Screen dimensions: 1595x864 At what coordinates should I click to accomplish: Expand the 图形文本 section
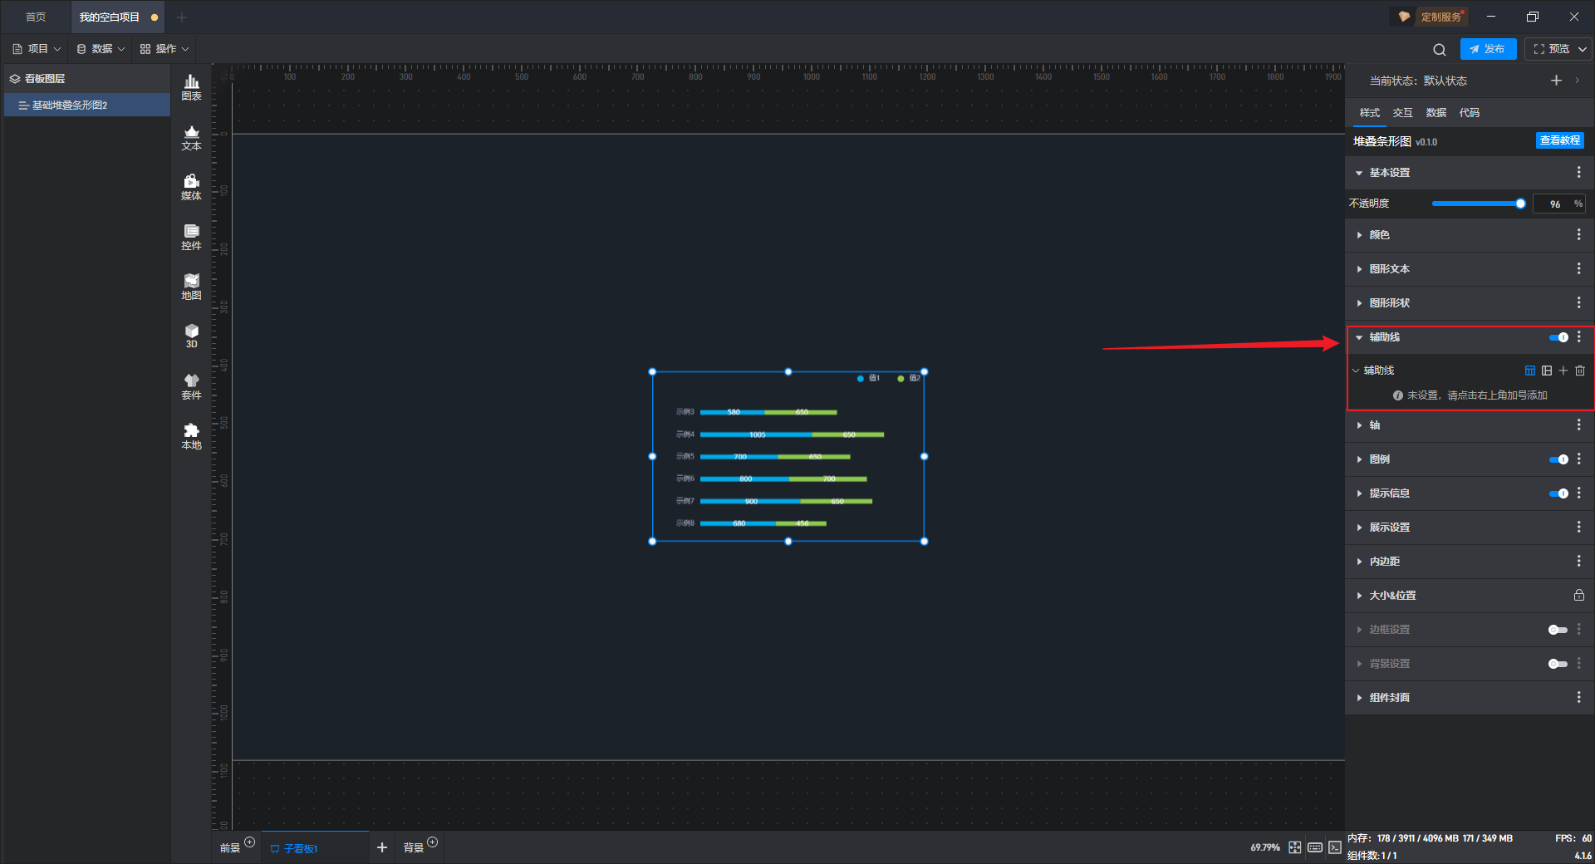1359,269
